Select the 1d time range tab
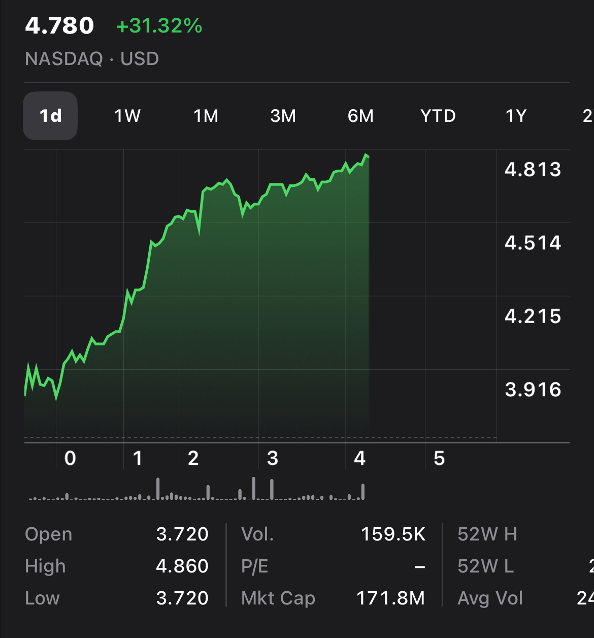The image size is (594, 638). (50, 116)
